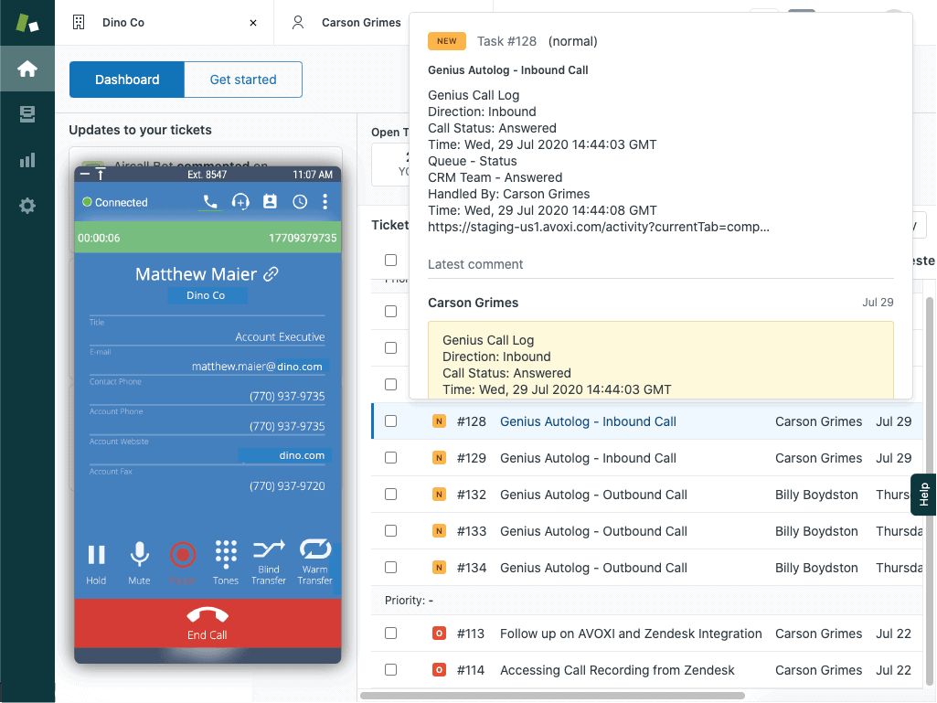This screenshot has height=703, width=937.
Task: Start a Warm Transfer
Action: coord(315,553)
